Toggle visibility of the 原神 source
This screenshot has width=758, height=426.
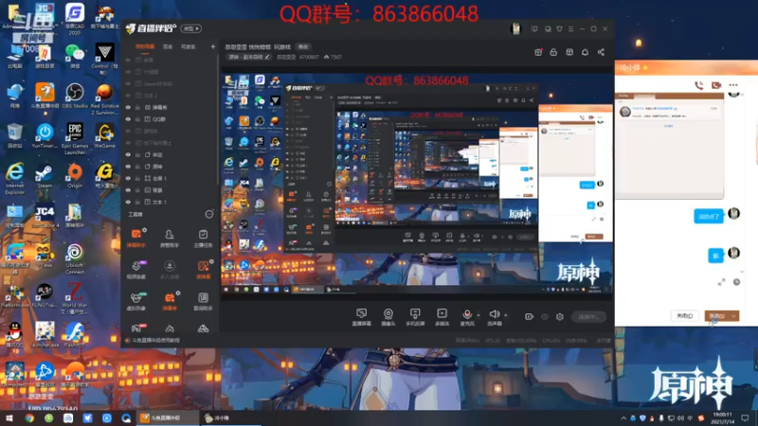[128, 167]
